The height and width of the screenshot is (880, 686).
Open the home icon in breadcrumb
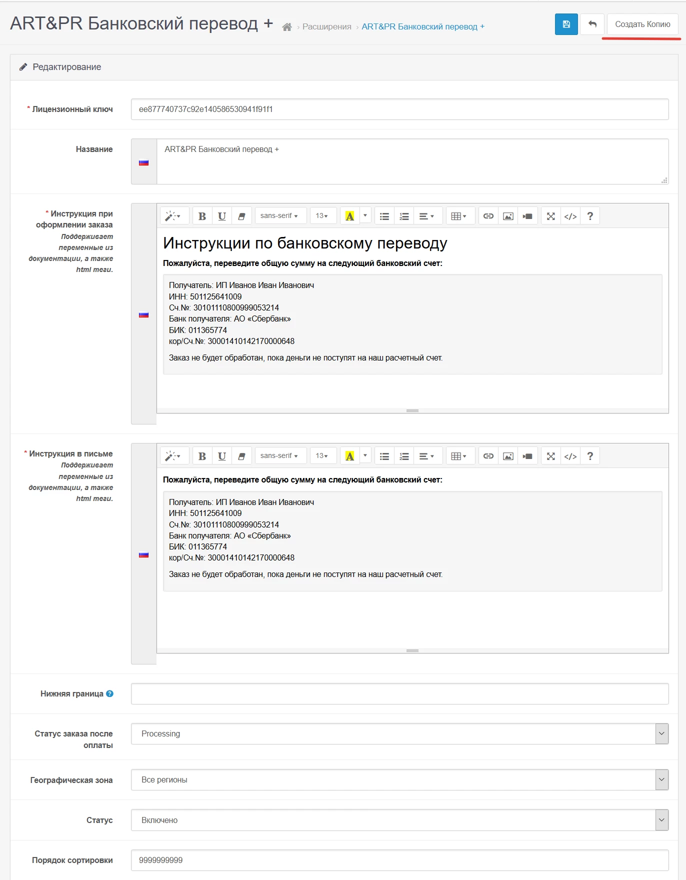(x=287, y=27)
